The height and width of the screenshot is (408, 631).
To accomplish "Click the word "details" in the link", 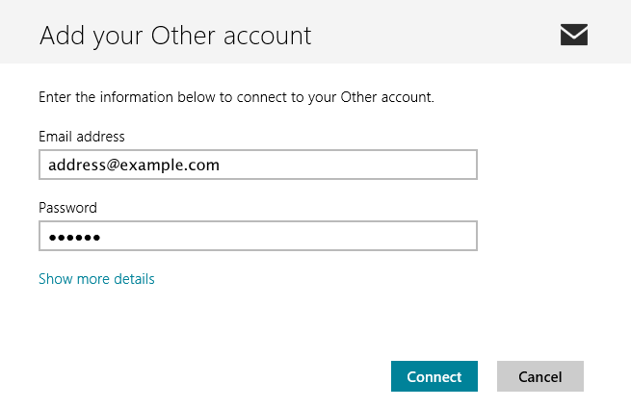I will [x=133, y=279].
